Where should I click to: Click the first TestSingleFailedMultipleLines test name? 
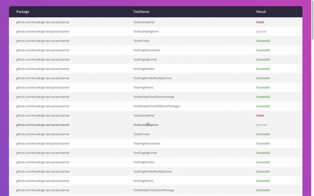pyautogui.click(x=152, y=78)
